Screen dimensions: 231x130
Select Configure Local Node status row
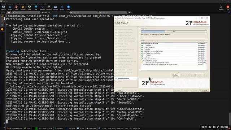pyautogui.click(x=174, y=43)
